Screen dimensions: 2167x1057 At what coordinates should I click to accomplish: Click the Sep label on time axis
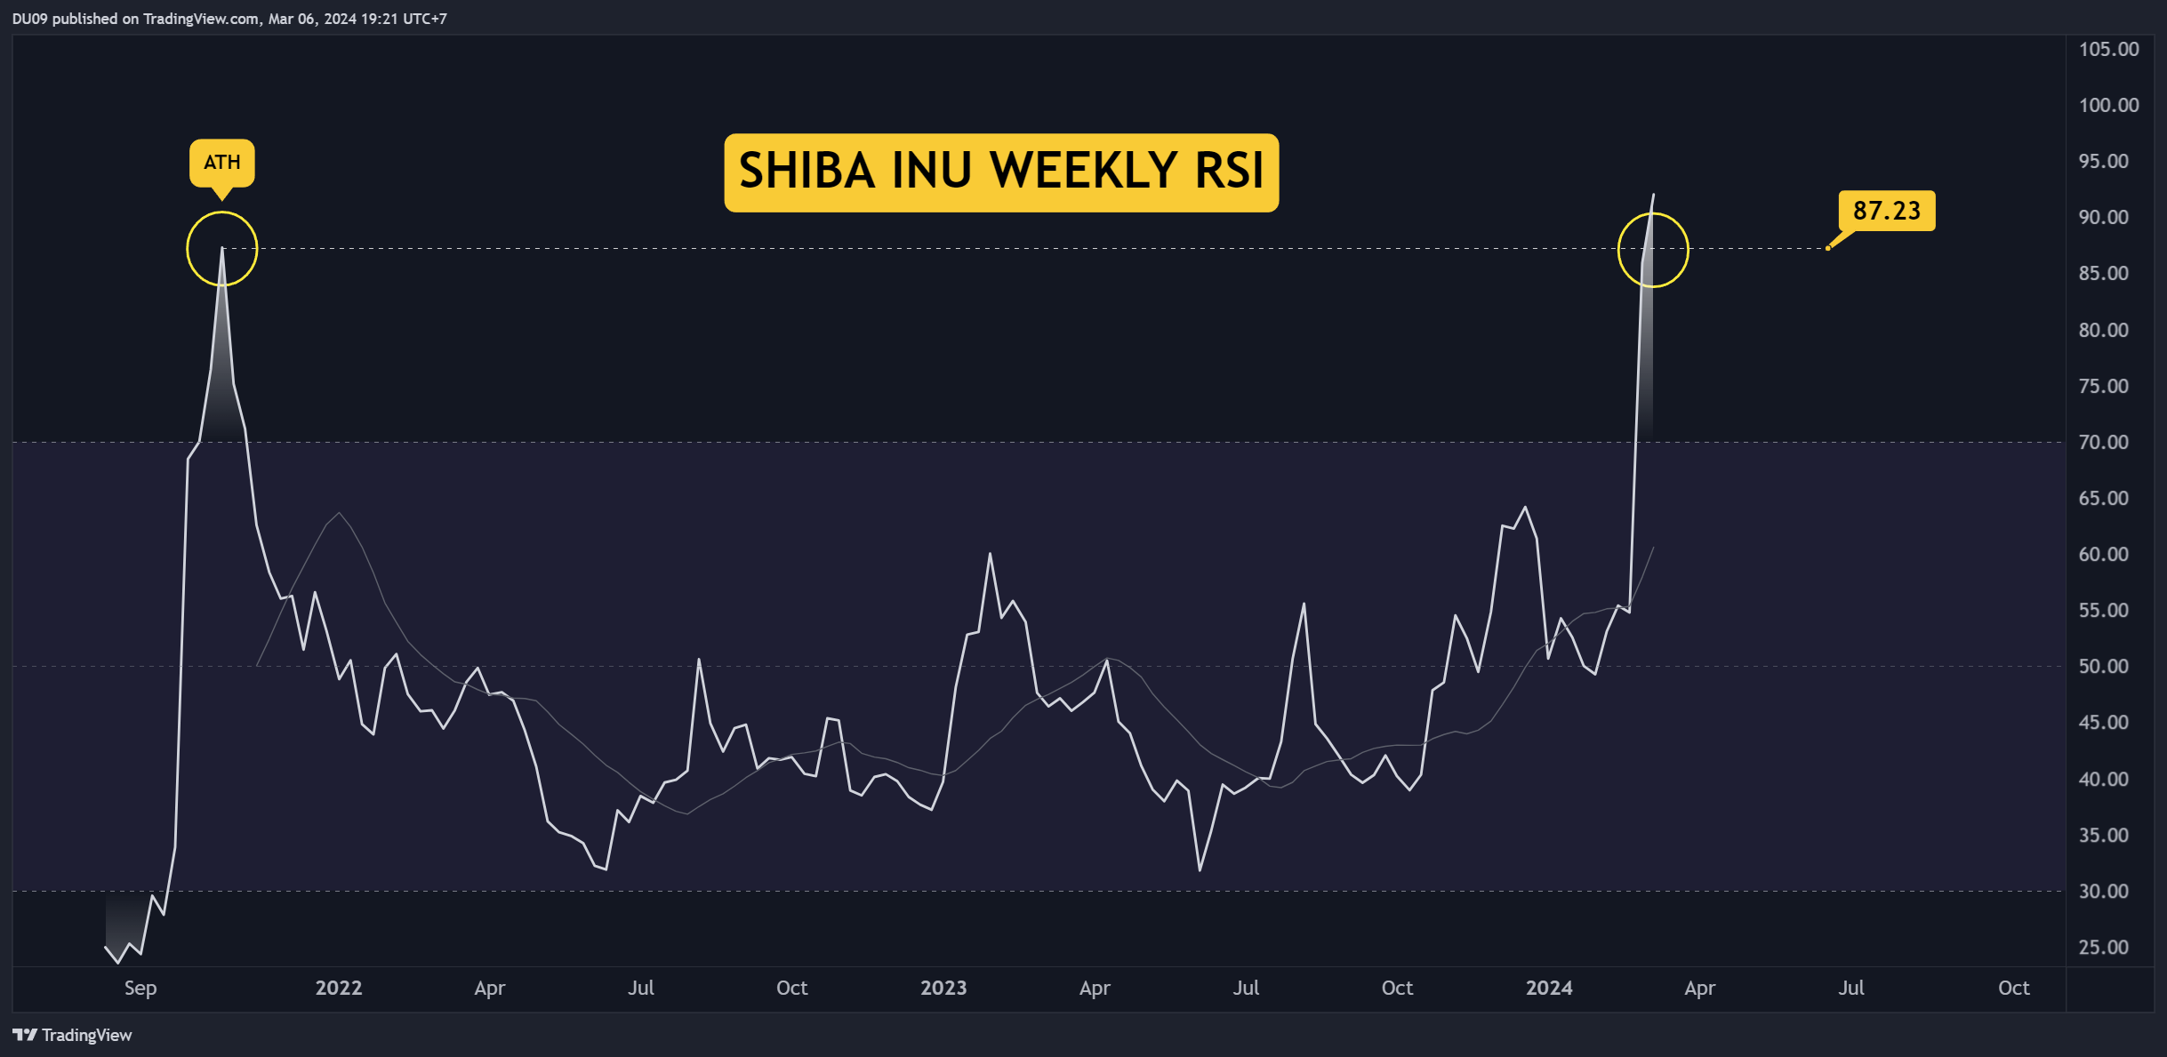pos(140,988)
